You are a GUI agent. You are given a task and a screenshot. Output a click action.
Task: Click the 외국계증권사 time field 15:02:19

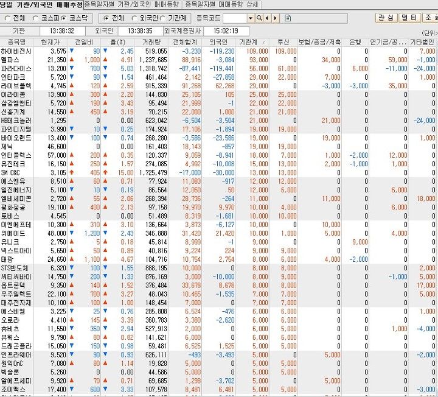(226, 31)
